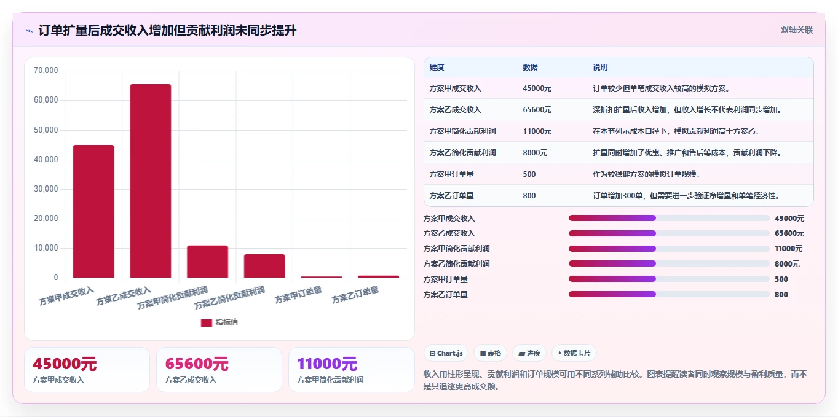Click the 8000元 value beside the progress bar
This screenshot has height=417, width=838.
pyautogui.click(x=787, y=264)
